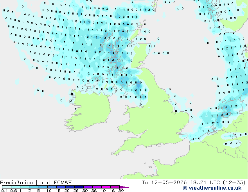Click the 20–25 mm dark blue swatch

coord(70,187)
